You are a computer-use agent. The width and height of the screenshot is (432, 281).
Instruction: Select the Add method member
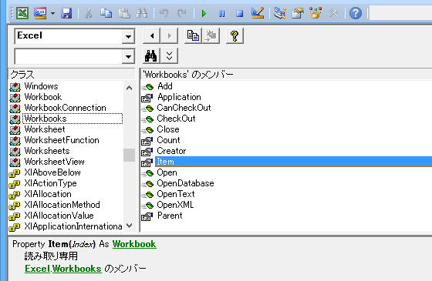pos(165,86)
